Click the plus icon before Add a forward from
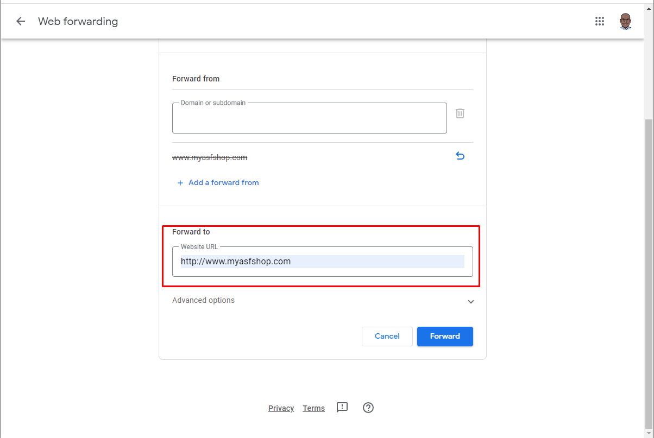This screenshot has width=654, height=438. pyautogui.click(x=180, y=183)
